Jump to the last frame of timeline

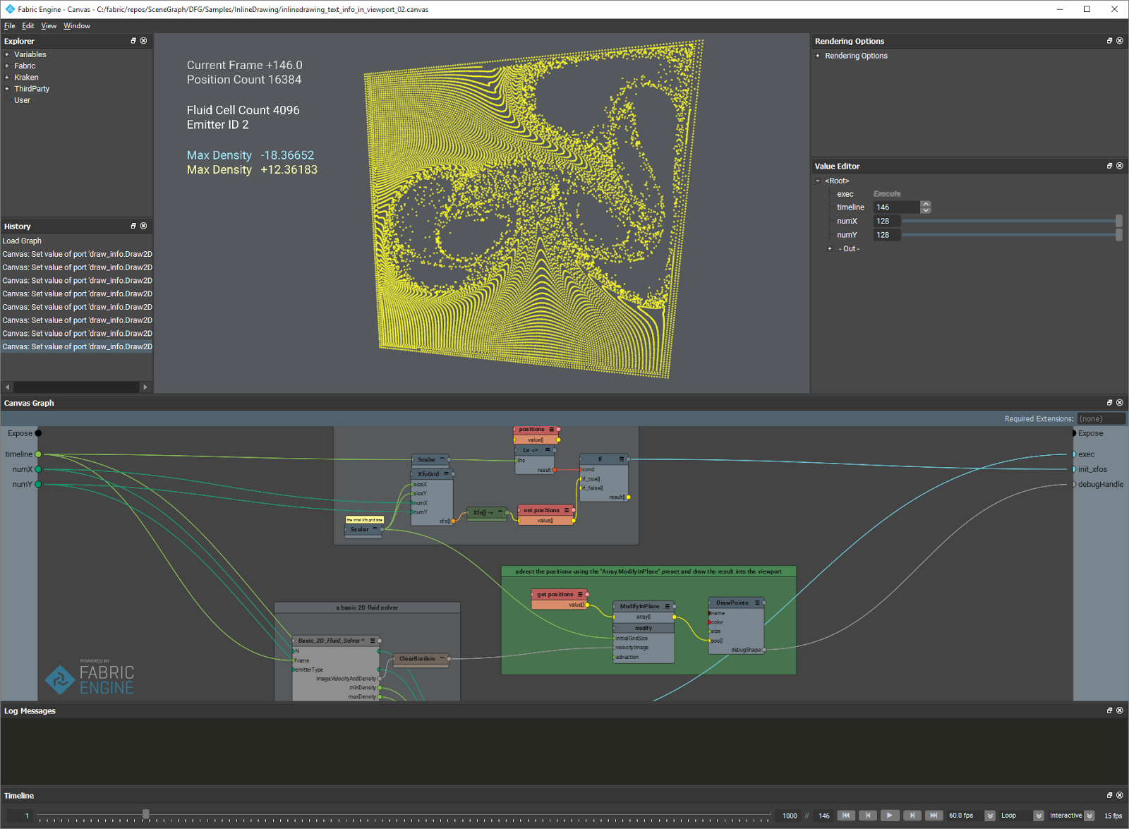(934, 816)
